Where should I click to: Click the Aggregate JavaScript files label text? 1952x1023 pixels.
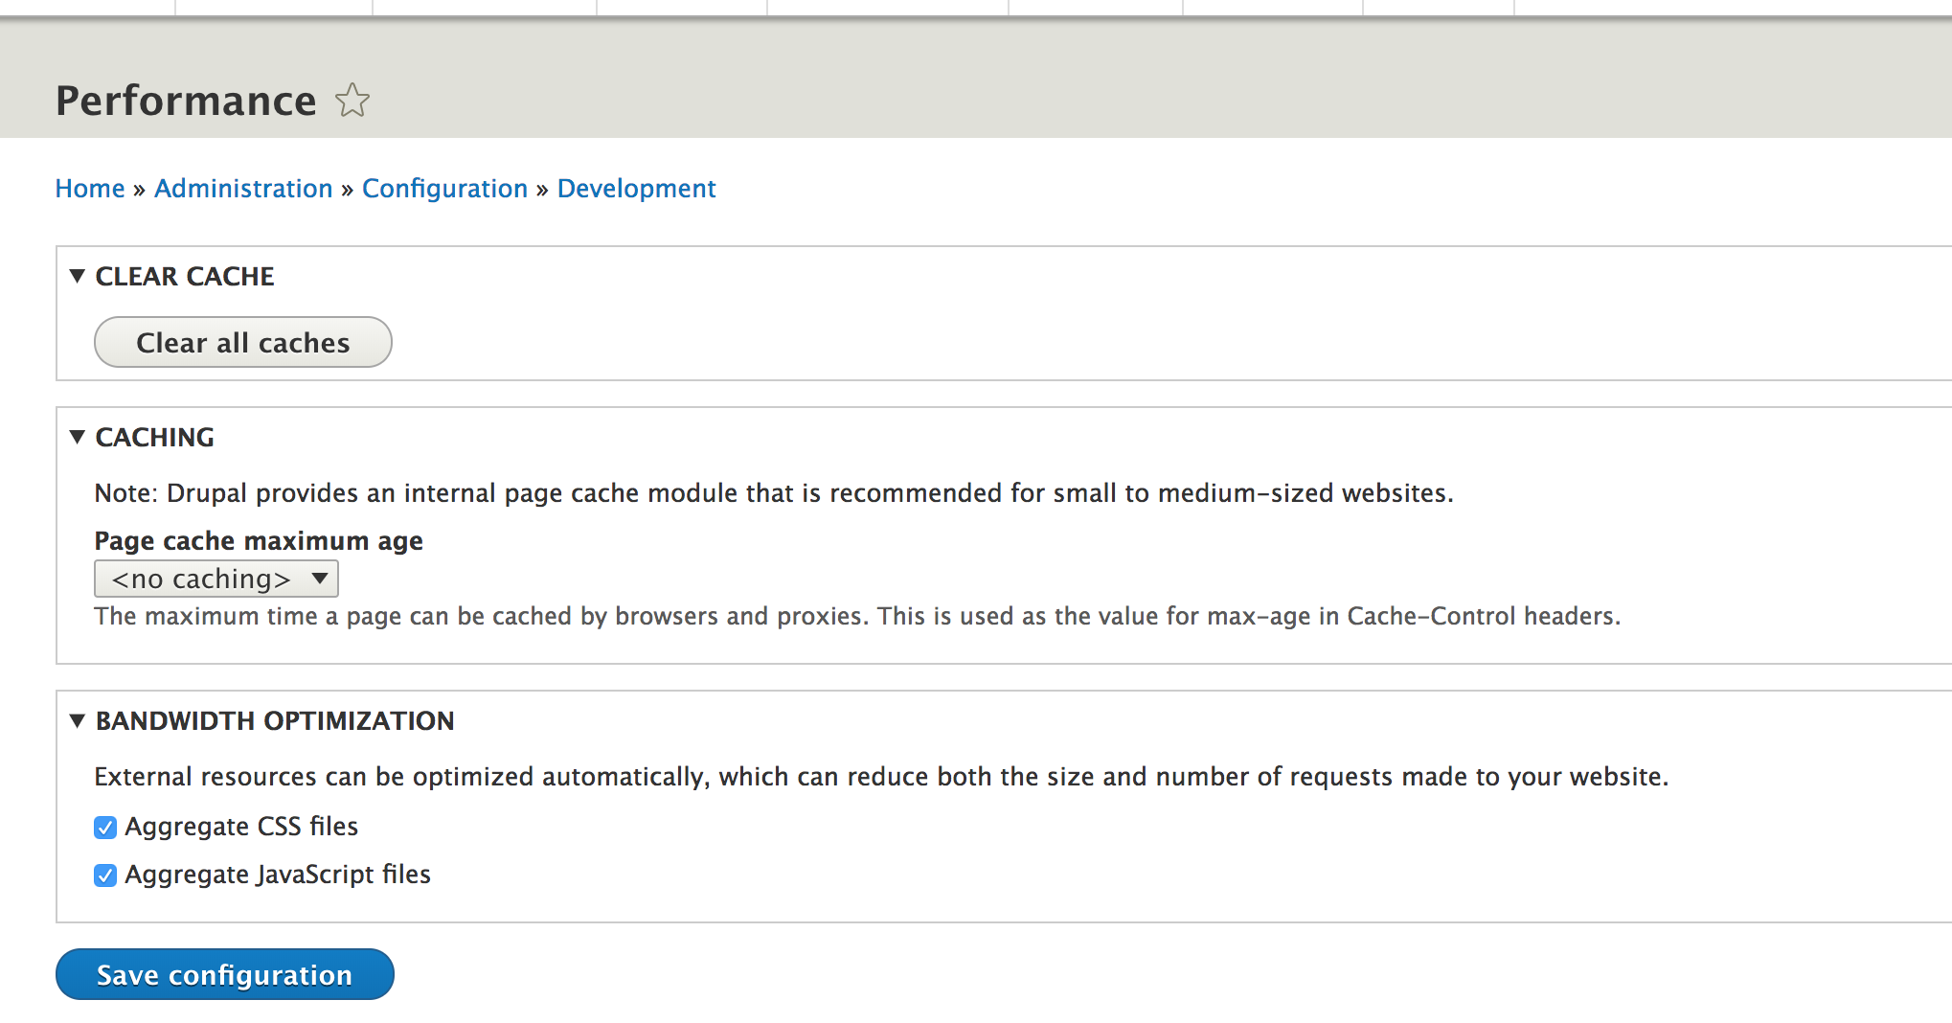point(278,875)
